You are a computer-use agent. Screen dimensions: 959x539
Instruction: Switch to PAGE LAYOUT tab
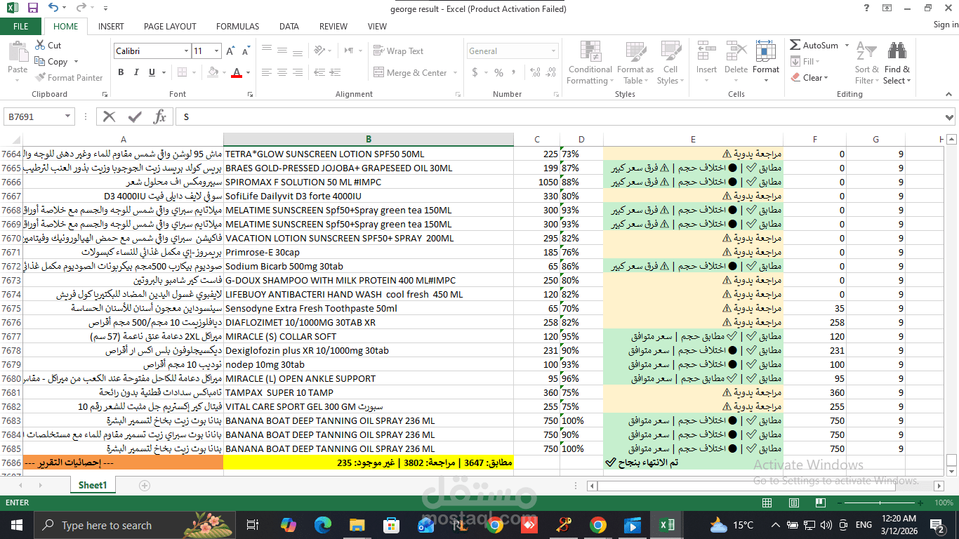click(170, 26)
